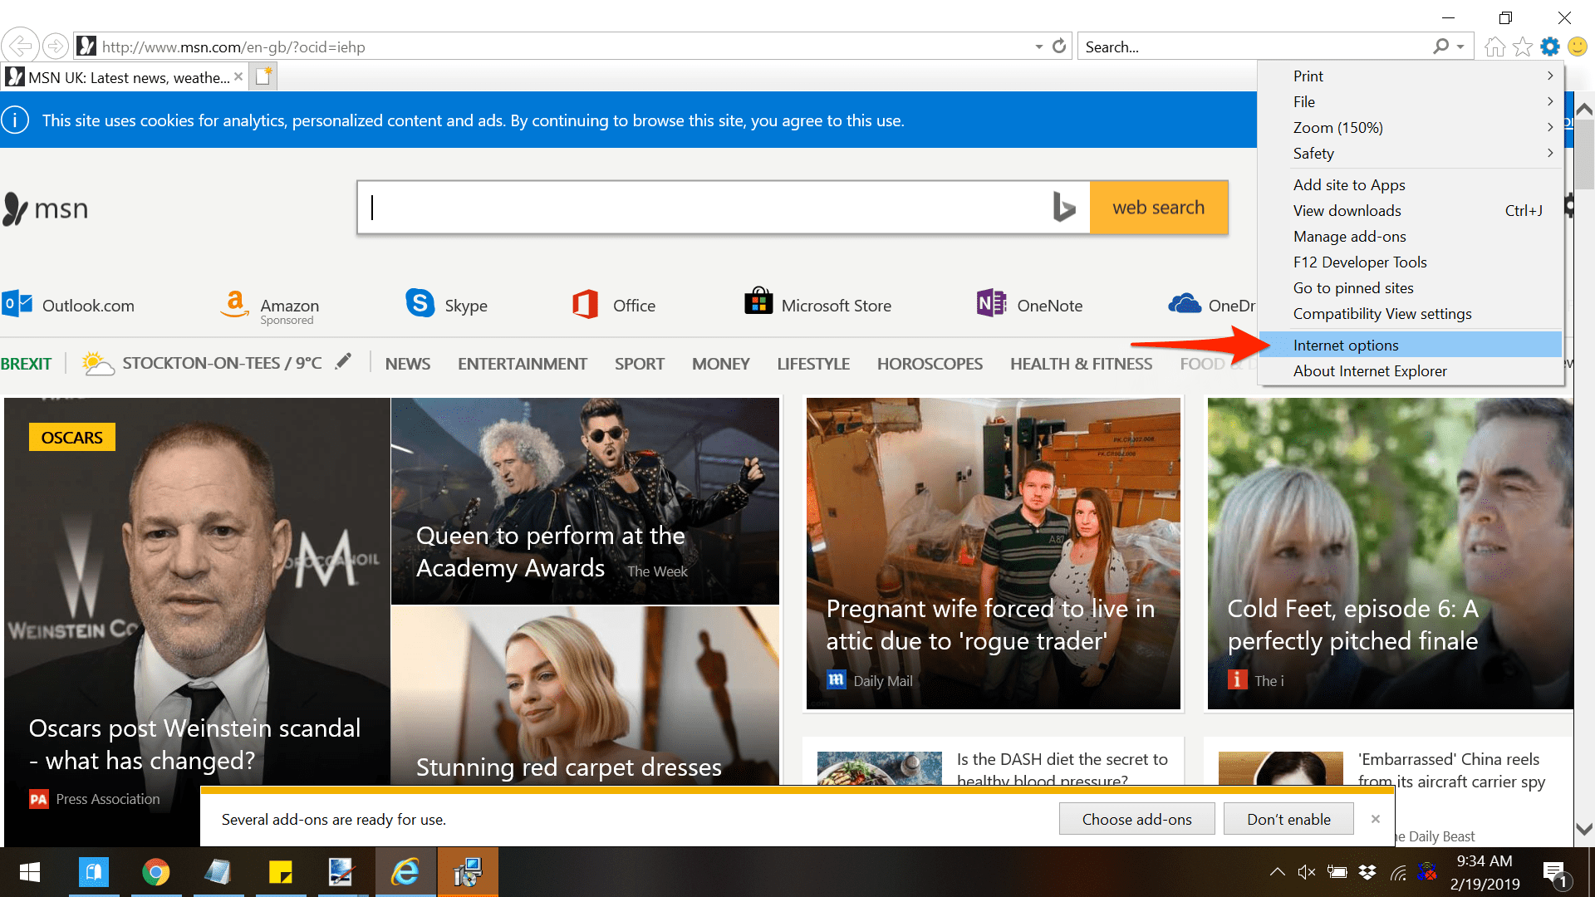
Task: Open the Sticky Notes taskbar icon
Action: click(281, 872)
